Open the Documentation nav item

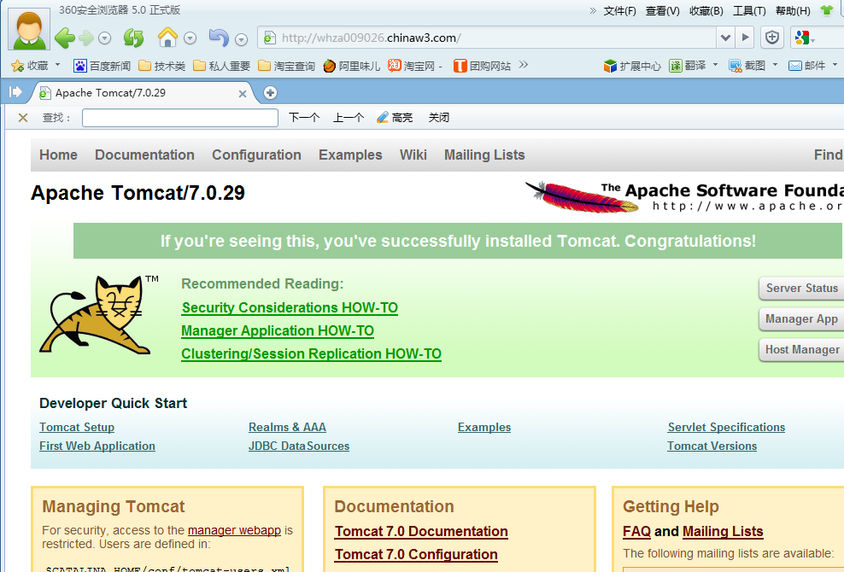(144, 155)
